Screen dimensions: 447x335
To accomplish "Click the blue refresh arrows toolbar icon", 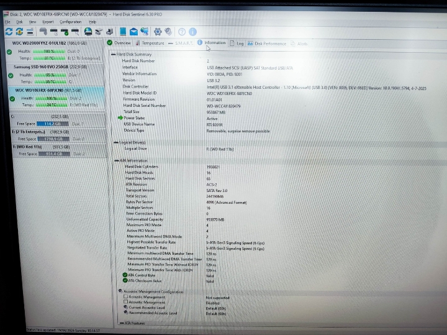I will (x=9, y=32).
